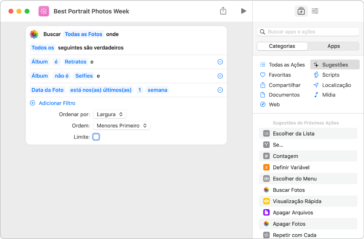Show the shortcut settings sliders icon
The width and height of the screenshot is (364, 239).
pos(315,11)
